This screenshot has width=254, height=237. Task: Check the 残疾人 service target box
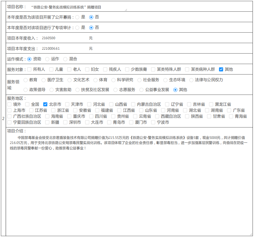(105, 69)
